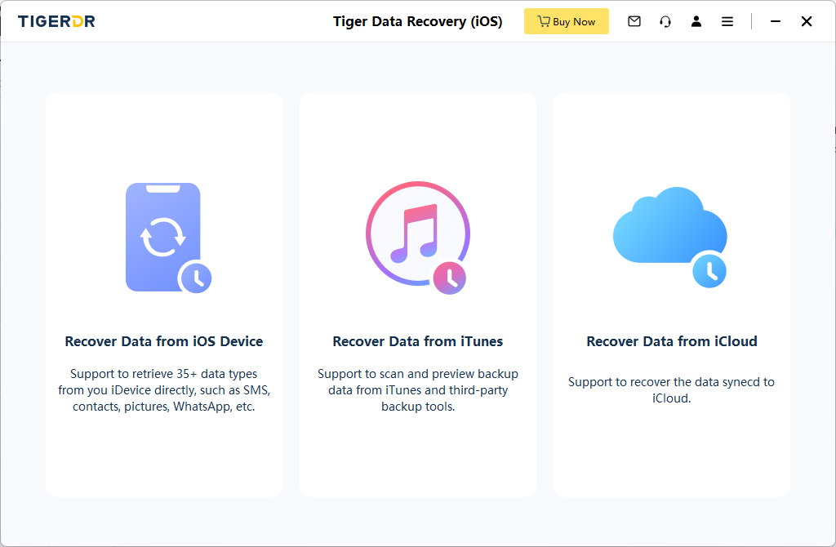
Task: Open the user account profile icon
Action: [696, 22]
